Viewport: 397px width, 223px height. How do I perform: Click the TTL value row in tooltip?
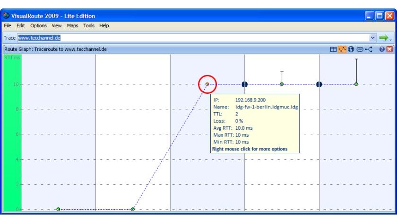225,114
